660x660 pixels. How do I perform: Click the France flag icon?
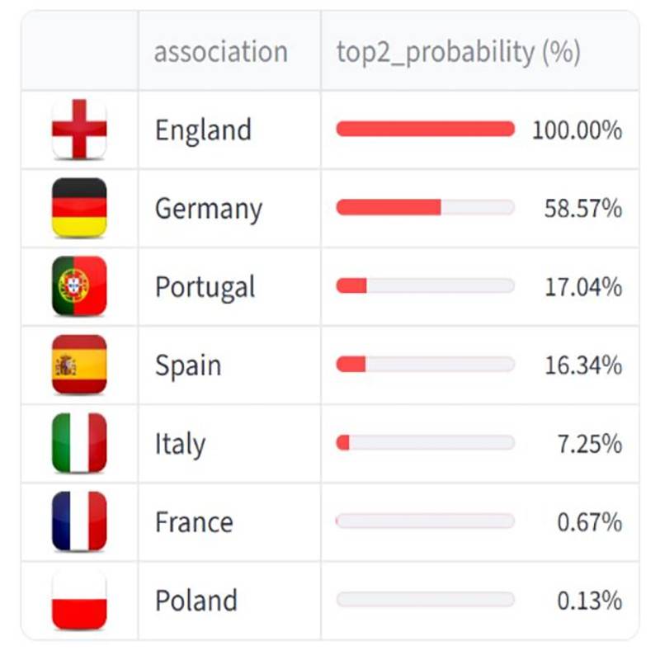(79, 521)
